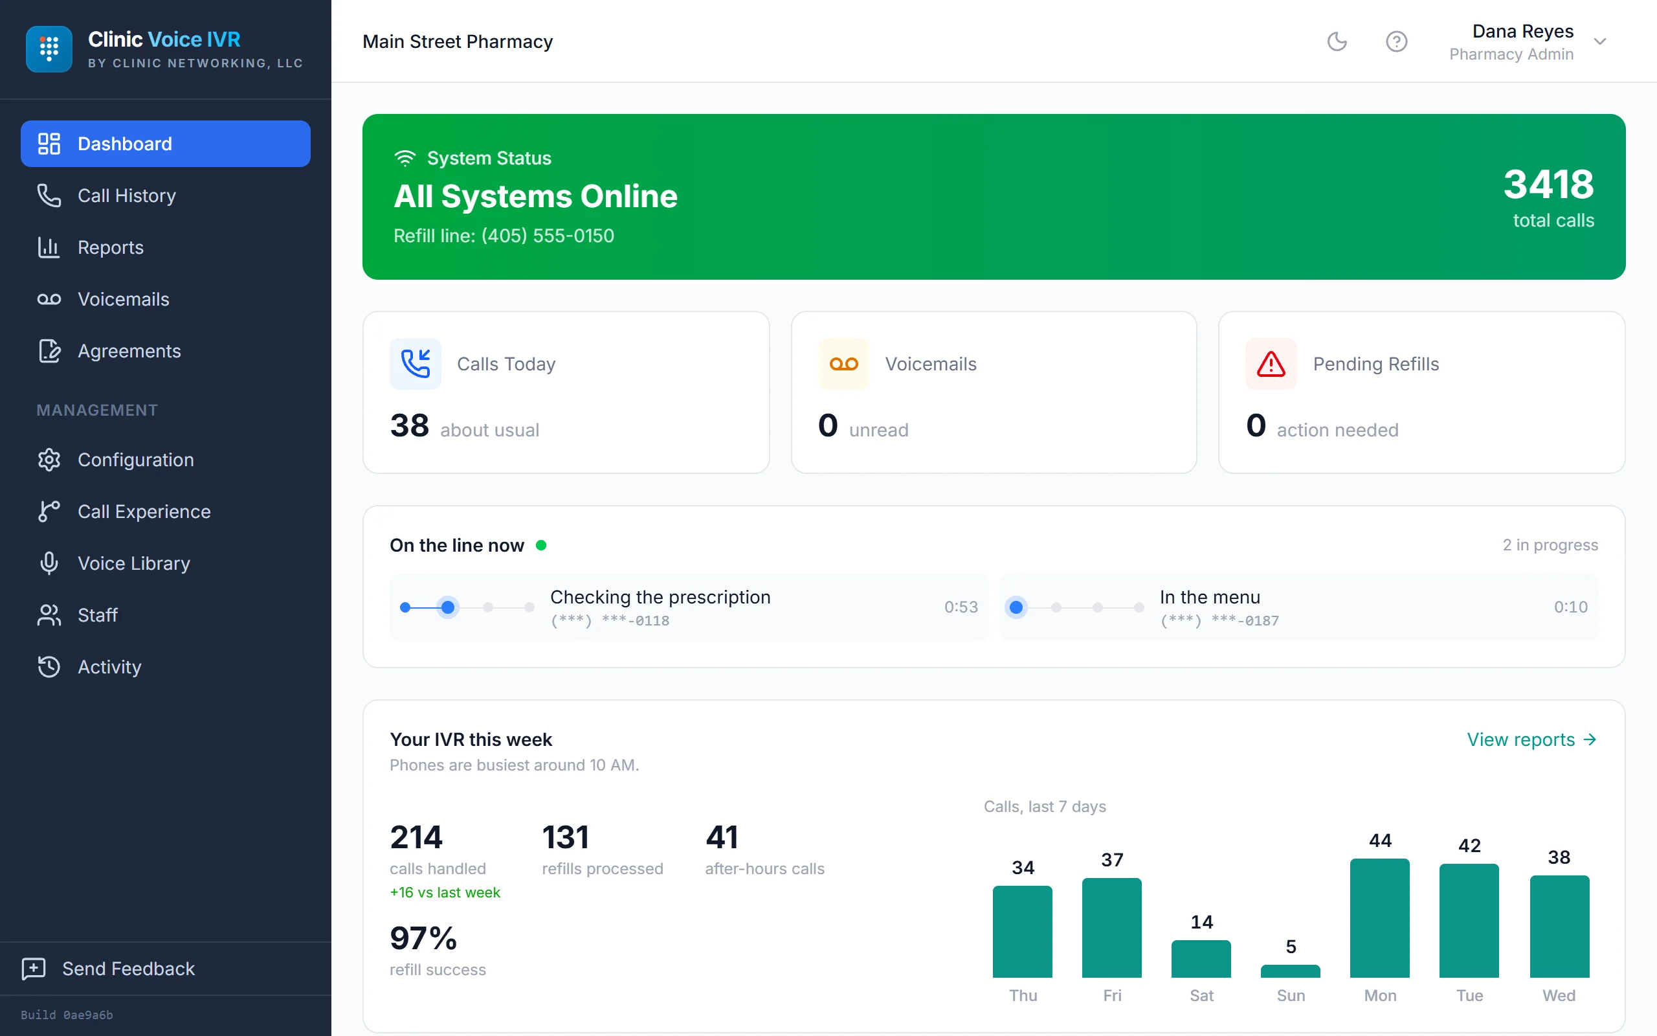Click the Thu bar showing 34 calls

tap(1022, 932)
